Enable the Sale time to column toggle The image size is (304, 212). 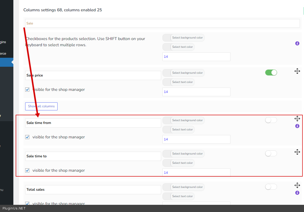click(271, 153)
